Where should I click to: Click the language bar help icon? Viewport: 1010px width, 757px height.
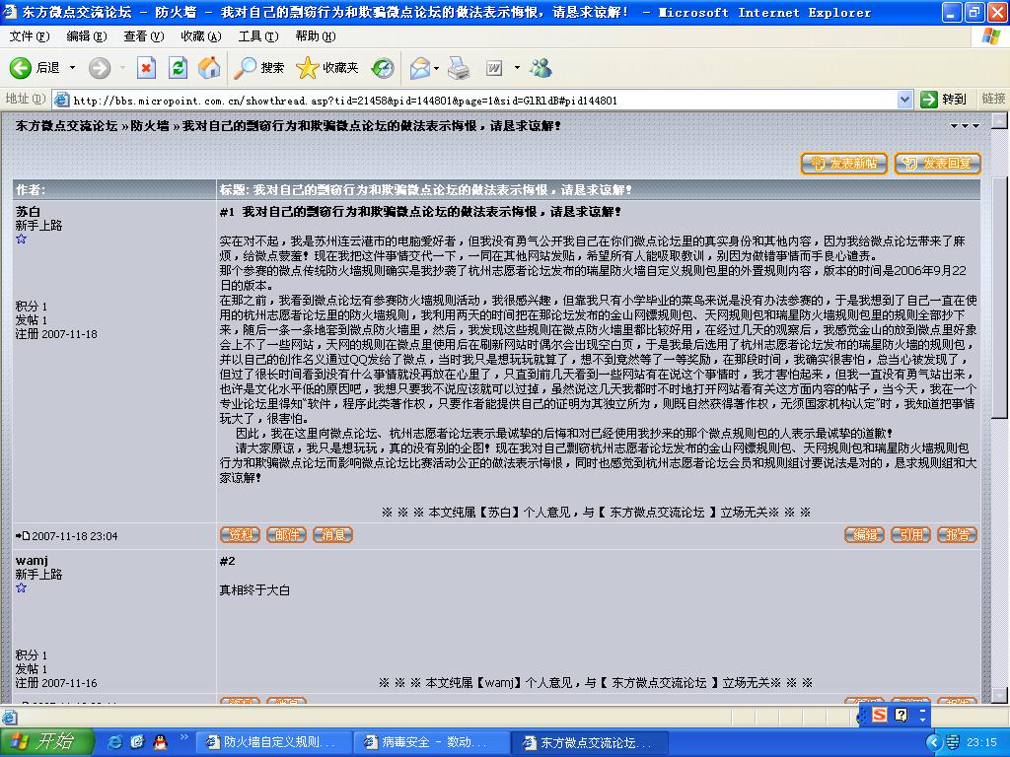(x=902, y=715)
